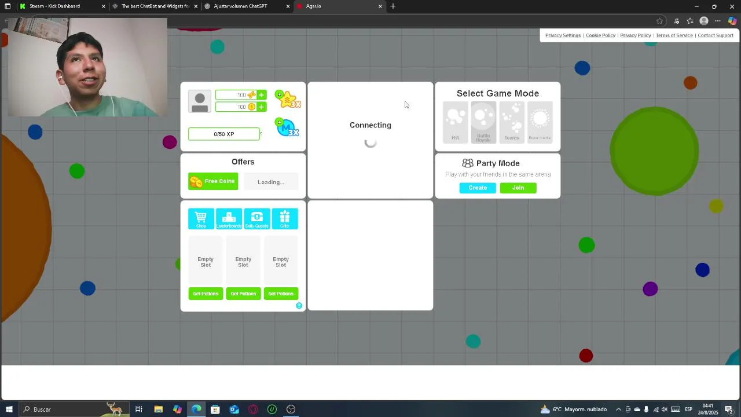Activate the 3X star XP boost
741x417 pixels.
(x=288, y=99)
